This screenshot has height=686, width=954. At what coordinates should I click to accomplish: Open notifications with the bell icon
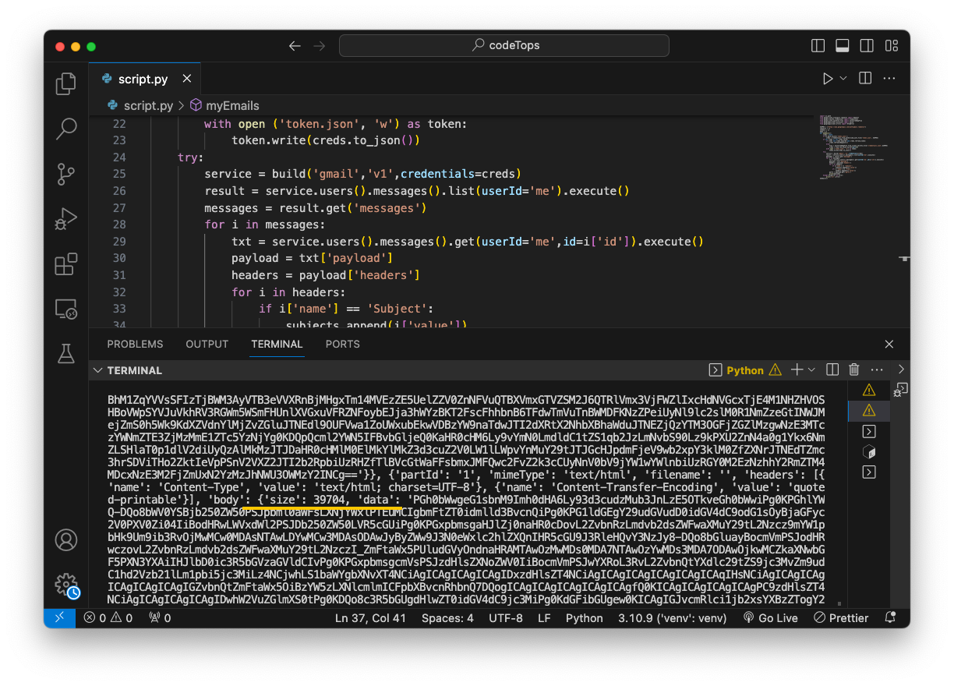pos(890,618)
